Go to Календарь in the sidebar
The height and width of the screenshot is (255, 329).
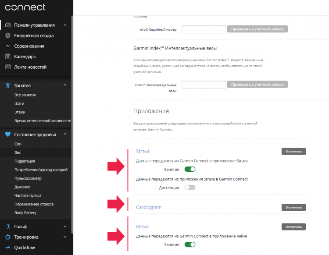[x=25, y=57]
